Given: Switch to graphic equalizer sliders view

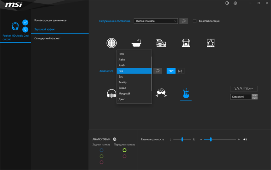Looking at the screenshot, I should click(180, 71).
